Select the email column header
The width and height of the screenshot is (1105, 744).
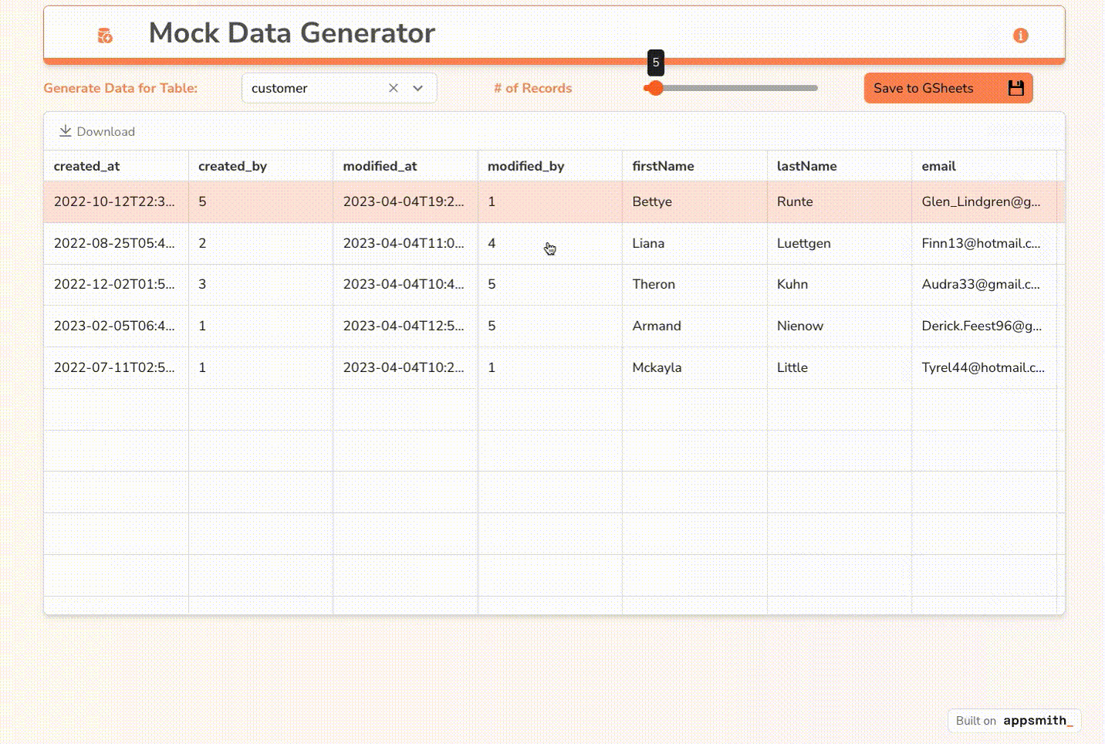(938, 165)
